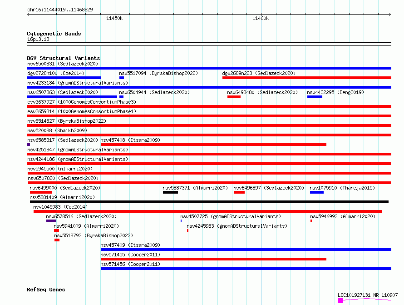404x305 pixels.
Task: Click the red bar under nsv6496897
Action: 239,192
